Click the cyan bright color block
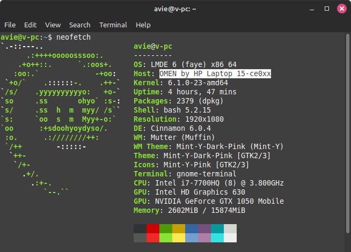Screen dimensions: 351x252 (217, 238)
